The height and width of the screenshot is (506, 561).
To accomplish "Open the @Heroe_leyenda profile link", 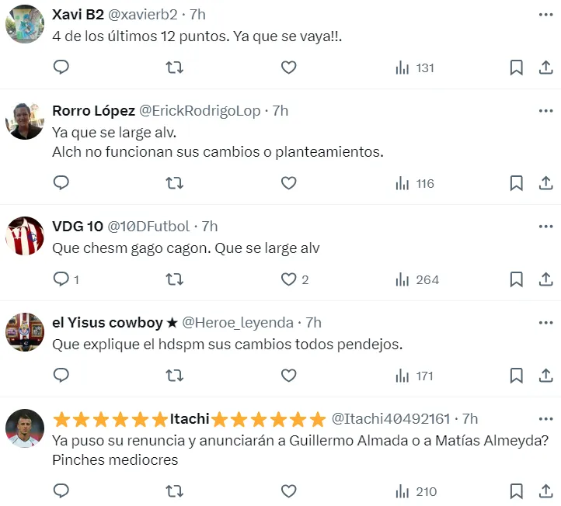I will [238, 323].
